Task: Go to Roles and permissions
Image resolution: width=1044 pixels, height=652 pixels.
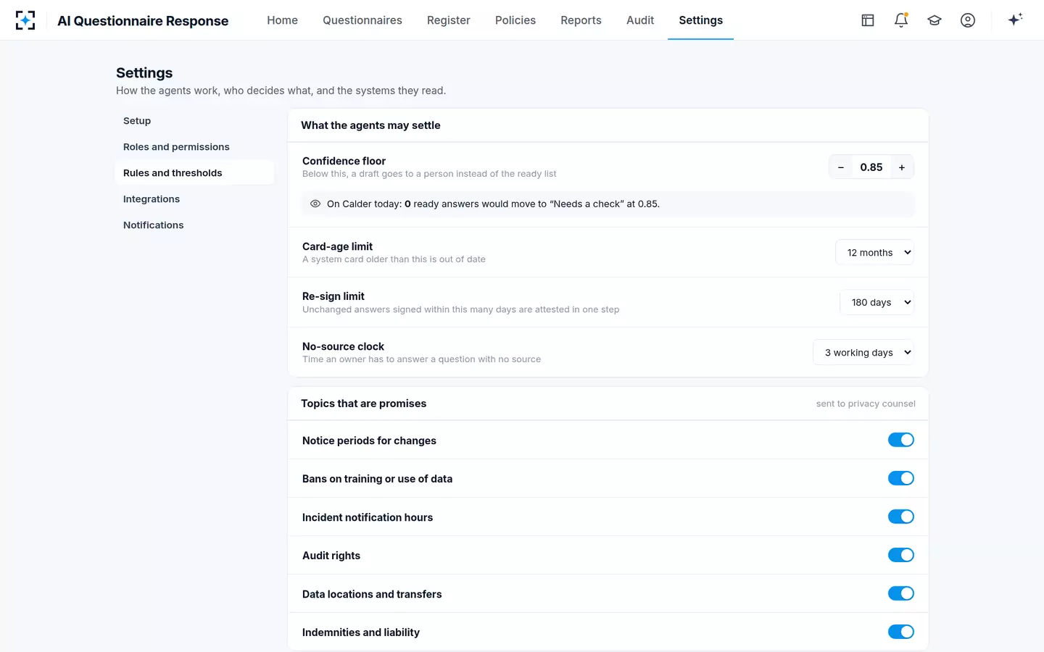Action: (x=194, y=147)
